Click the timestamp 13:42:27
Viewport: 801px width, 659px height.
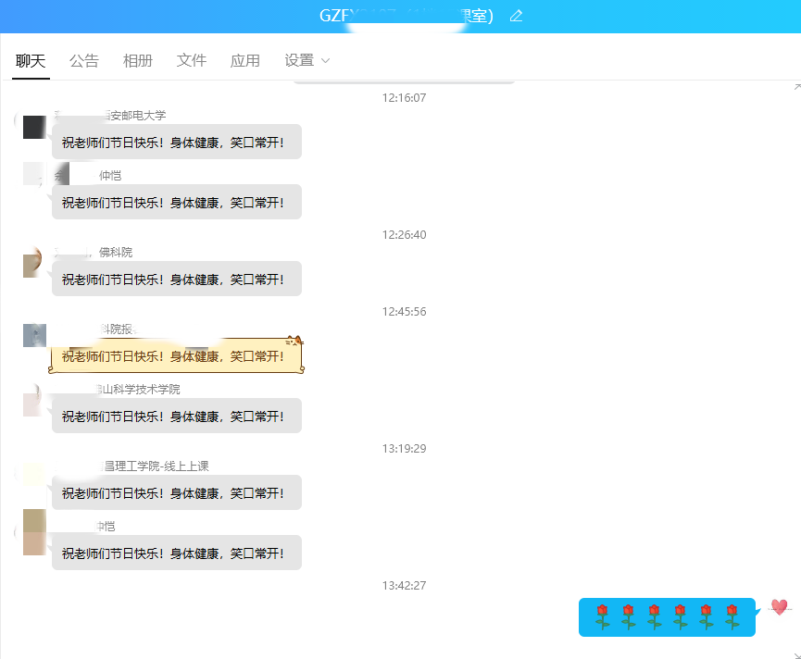click(404, 586)
